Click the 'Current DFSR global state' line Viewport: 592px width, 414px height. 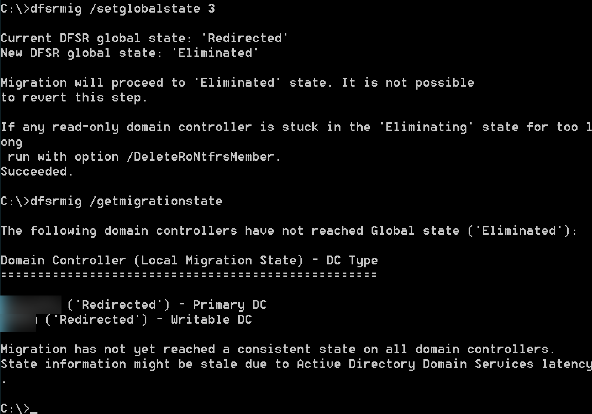pos(144,38)
